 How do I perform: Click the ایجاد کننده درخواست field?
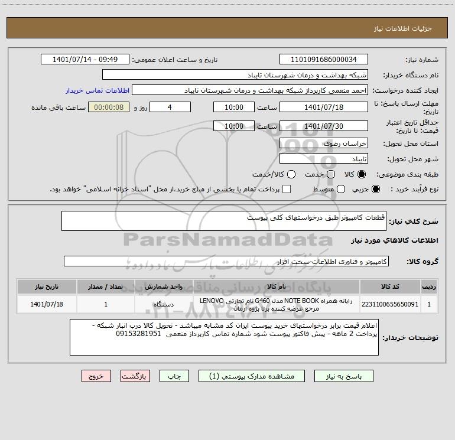(250, 90)
